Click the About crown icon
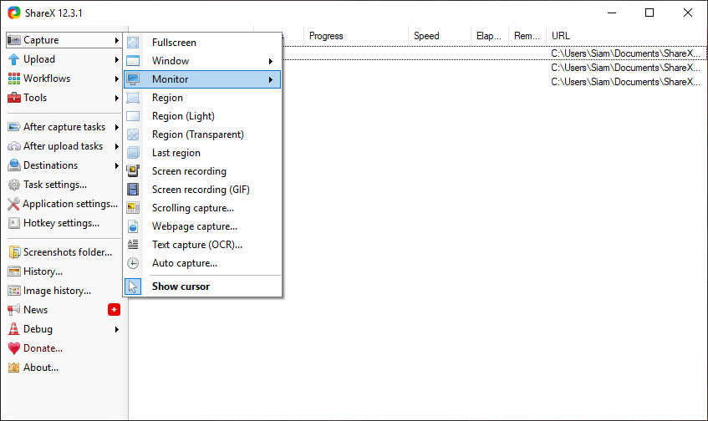708x421 pixels. point(14,368)
